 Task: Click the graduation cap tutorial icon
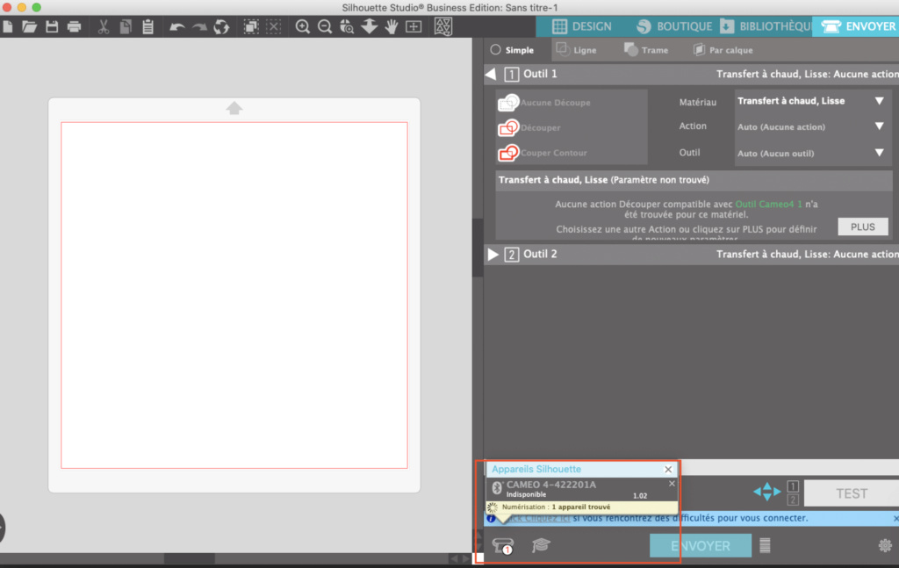541,545
